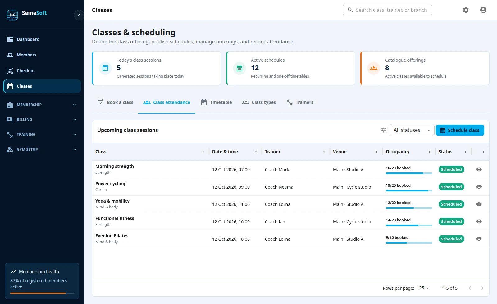Click the Power cycling 18/20 occupancy bar
The height and width of the screenshot is (304, 497).
(x=409, y=190)
